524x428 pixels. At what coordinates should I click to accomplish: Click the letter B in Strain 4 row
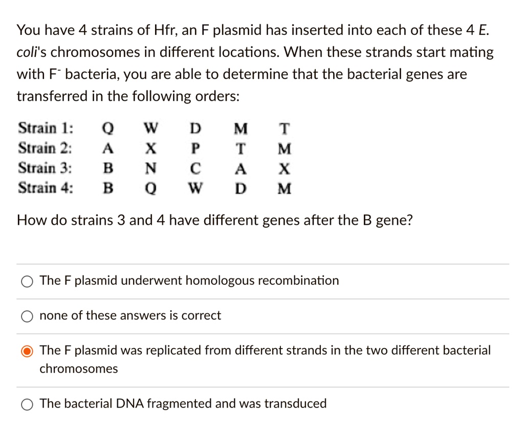click(108, 188)
